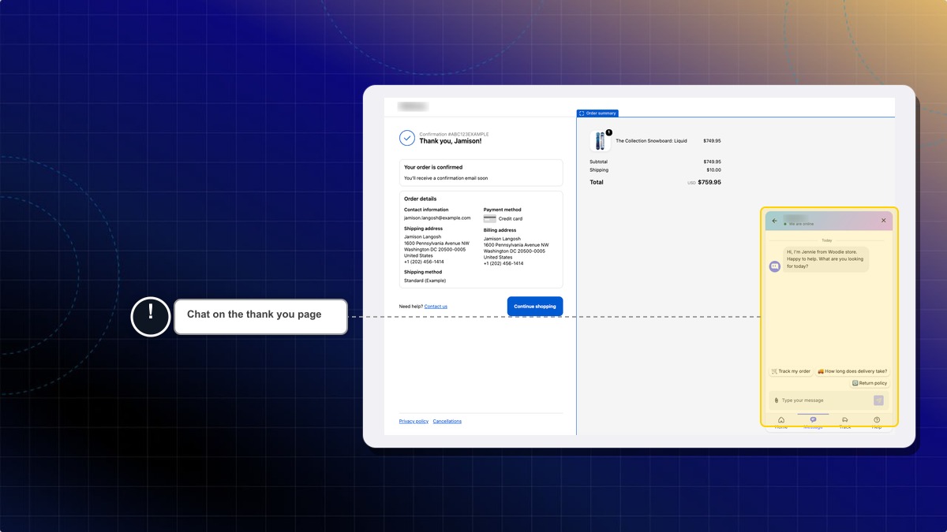Image resolution: width=947 pixels, height=532 pixels.
Task: Click the 'Thank you, Jamison!' heading
Action: [x=451, y=141]
